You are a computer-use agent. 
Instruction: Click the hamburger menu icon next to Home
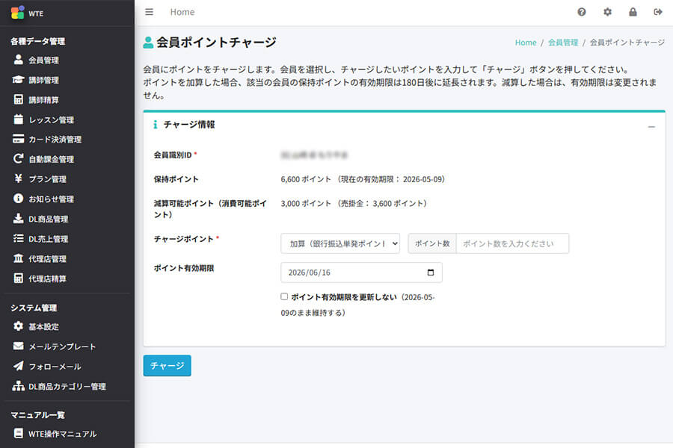[149, 12]
